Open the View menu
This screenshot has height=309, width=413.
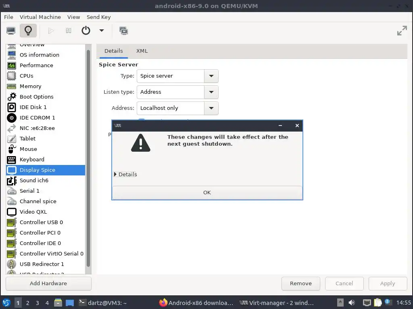[x=73, y=17]
